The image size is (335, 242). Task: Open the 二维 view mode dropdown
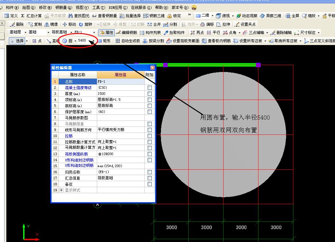(212, 16)
